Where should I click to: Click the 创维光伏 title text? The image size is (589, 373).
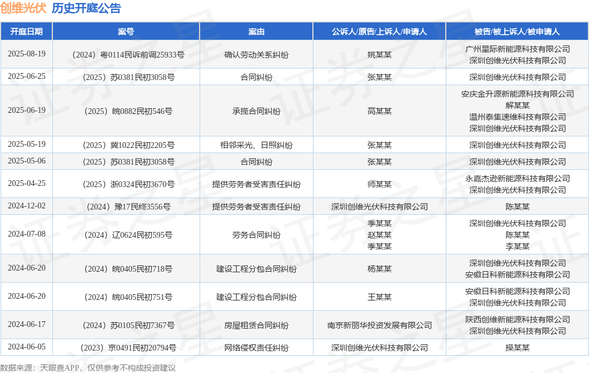[x=23, y=8]
